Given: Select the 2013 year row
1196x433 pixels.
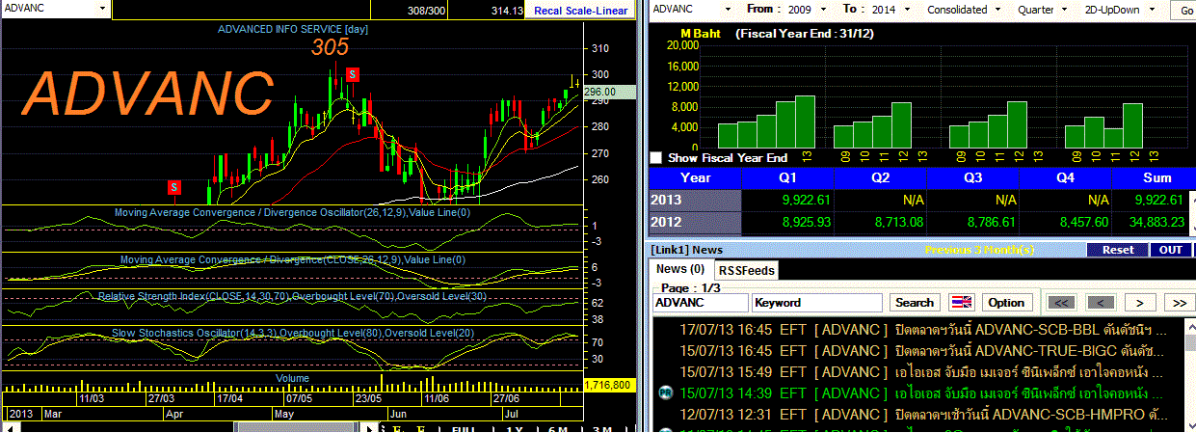Looking at the screenshot, I should click(x=695, y=200).
